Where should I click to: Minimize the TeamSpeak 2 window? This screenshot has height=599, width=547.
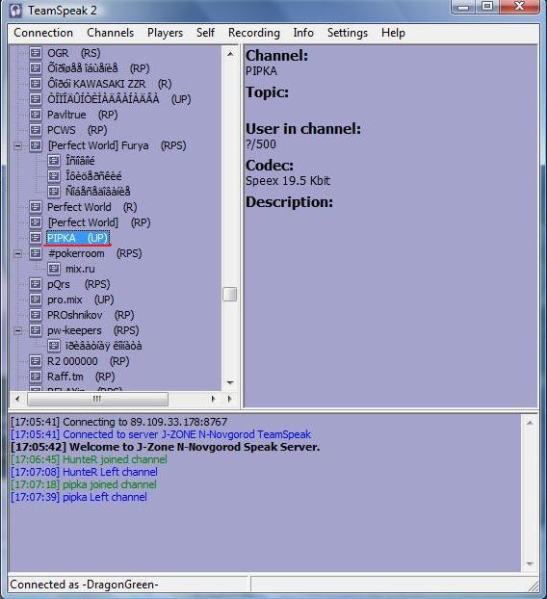point(463,7)
